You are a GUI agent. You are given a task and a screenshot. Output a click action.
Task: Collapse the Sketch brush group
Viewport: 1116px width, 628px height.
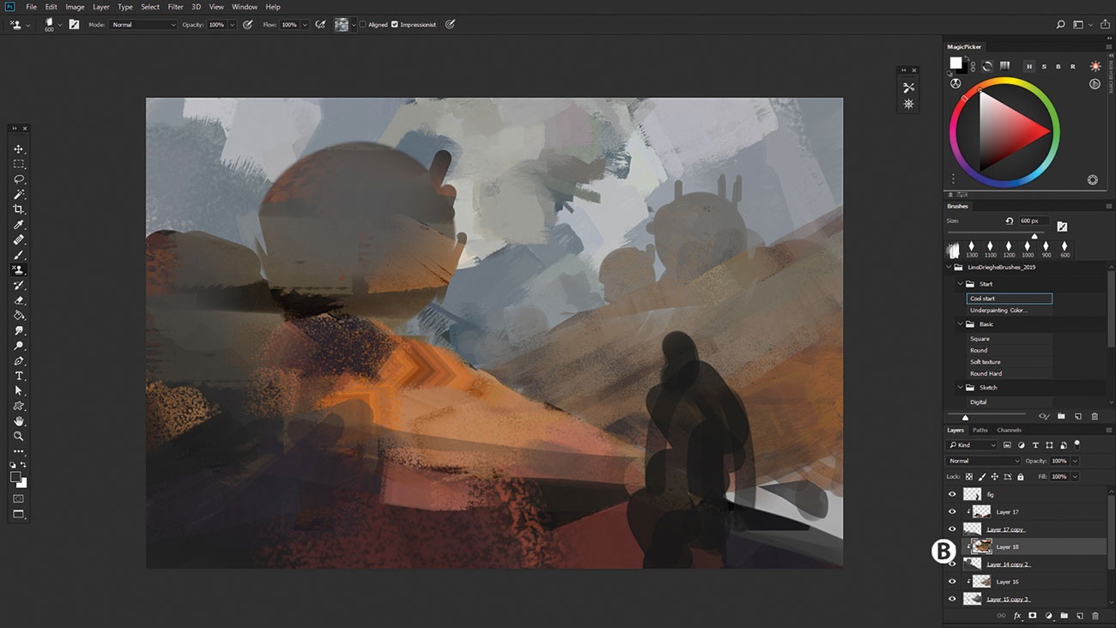tap(961, 388)
